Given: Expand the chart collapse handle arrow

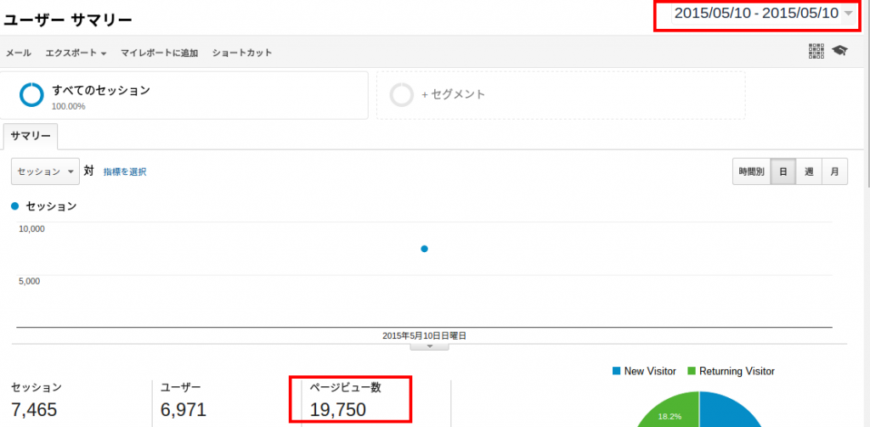Looking at the screenshot, I should [x=429, y=346].
